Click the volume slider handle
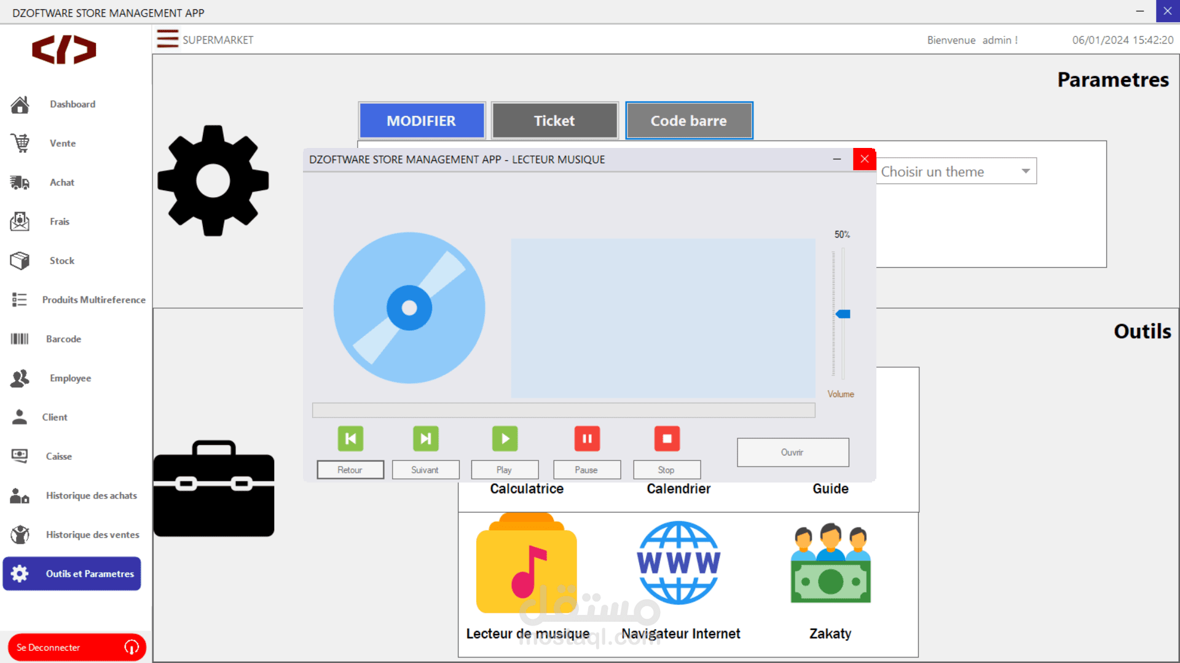The width and height of the screenshot is (1180, 663). [x=843, y=314]
